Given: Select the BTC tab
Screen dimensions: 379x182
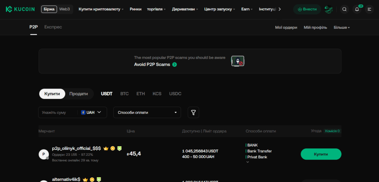Looking at the screenshot, I should pos(124,94).
